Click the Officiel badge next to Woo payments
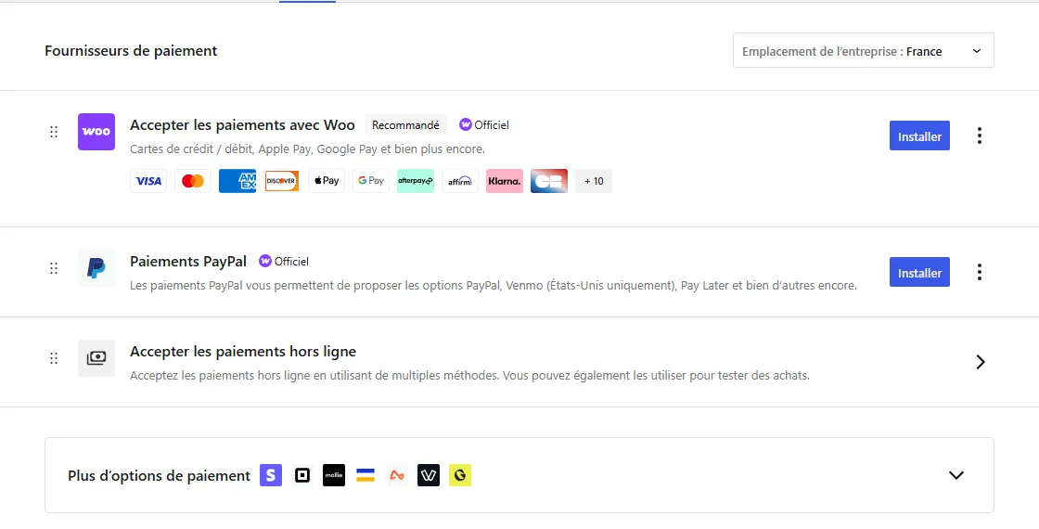The width and height of the screenshot is (1039, 529). click(484, 124)
